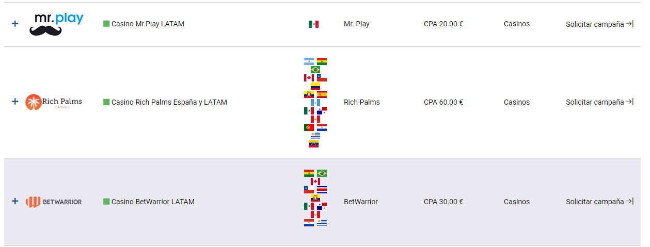Click the CPA 60.00 € payout value

coord(443,102)
